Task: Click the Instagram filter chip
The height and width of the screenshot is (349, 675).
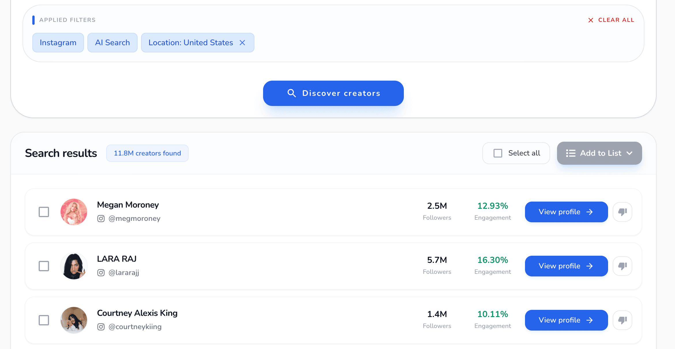Action: [x=58, y=43]
